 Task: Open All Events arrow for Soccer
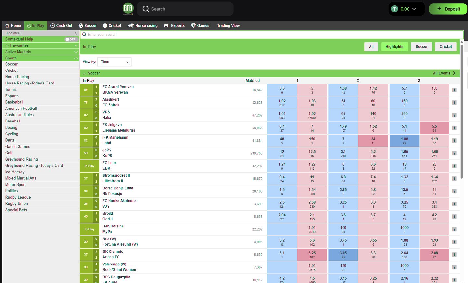point(454,73)
